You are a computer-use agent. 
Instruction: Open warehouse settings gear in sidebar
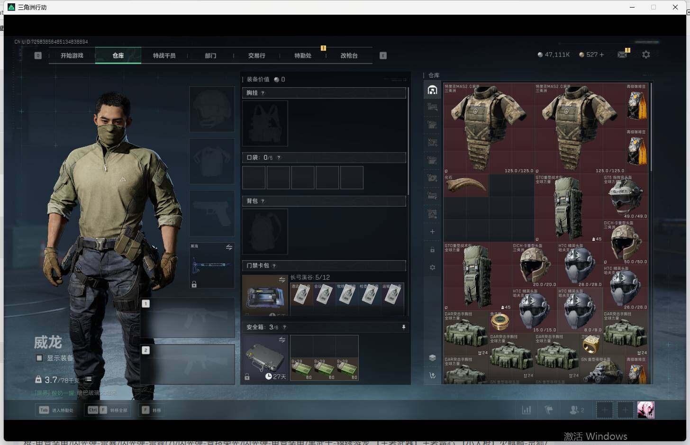432,267
